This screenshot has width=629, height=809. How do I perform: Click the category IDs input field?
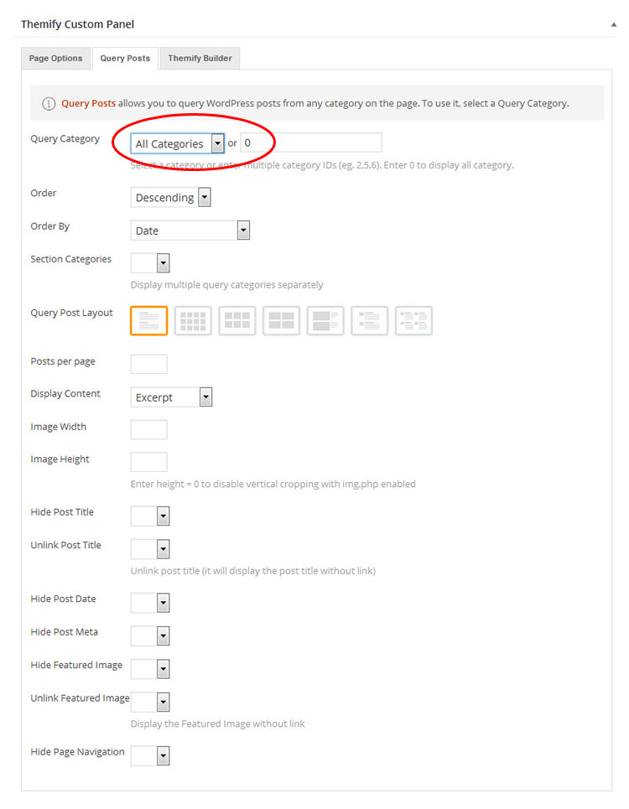[x=311, y=143]
